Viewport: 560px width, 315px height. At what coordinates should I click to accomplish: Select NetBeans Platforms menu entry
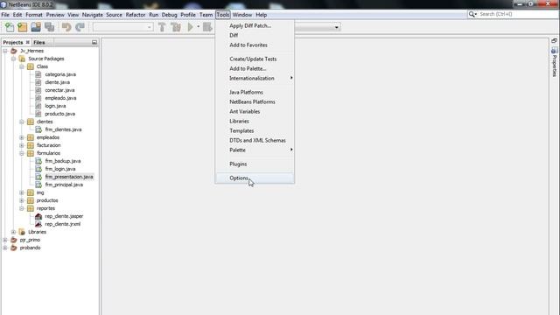pos(255,101)
